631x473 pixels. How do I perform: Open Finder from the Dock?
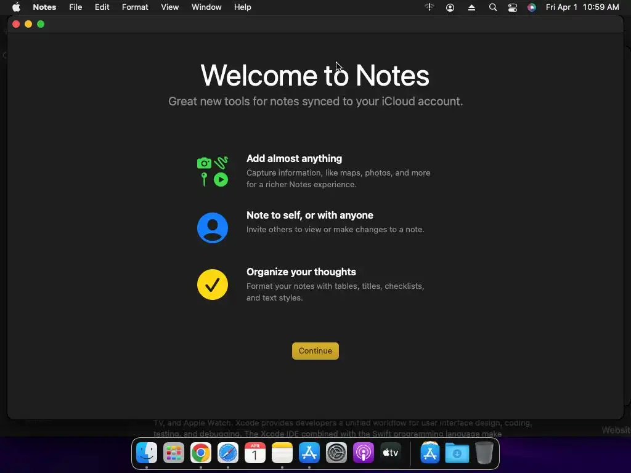(147, 453)
